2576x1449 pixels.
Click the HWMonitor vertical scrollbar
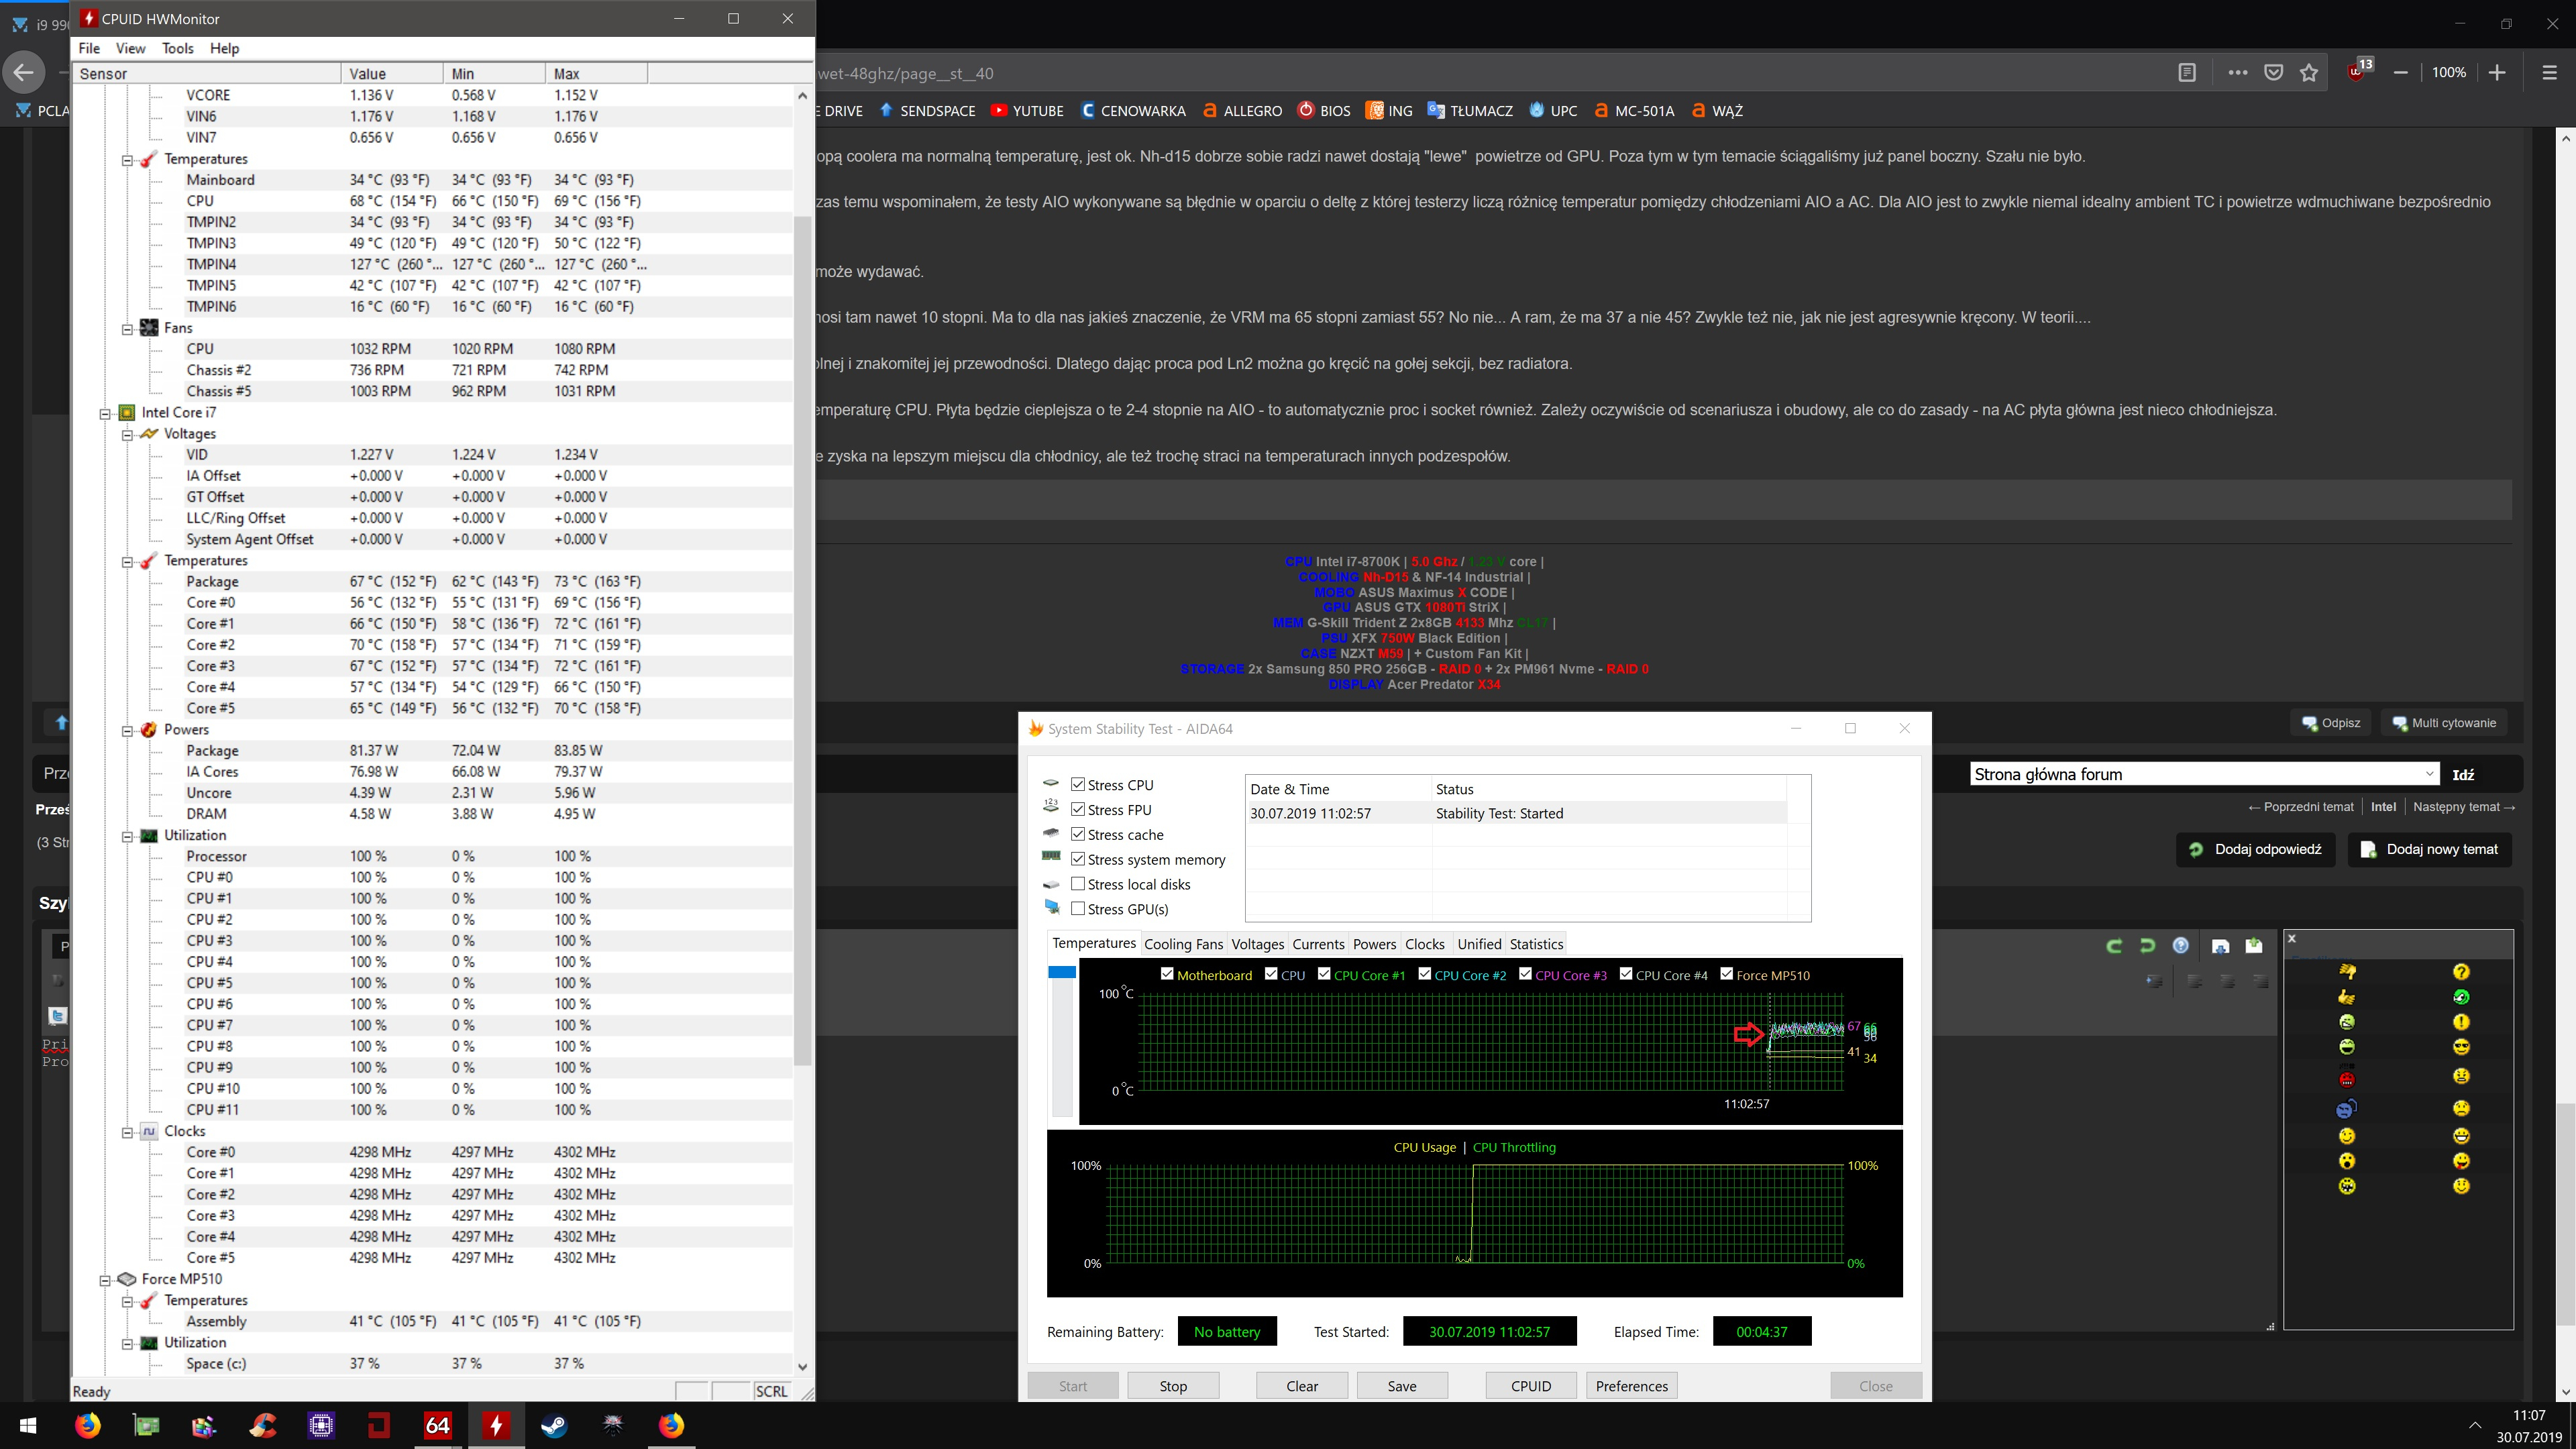click(802, 640)
